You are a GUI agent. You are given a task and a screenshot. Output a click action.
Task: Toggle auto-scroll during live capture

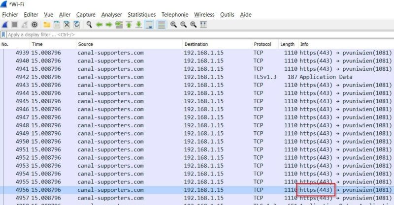pos(149,25)
